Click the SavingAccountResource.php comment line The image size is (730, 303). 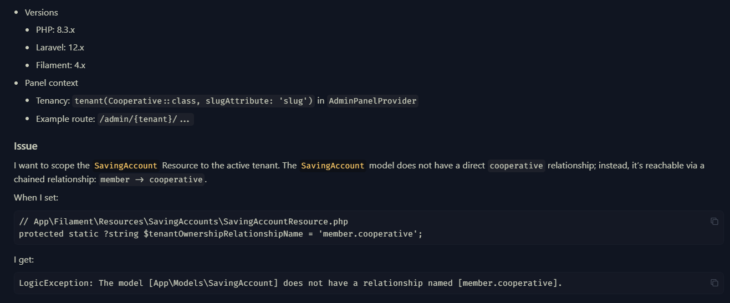click(x=183, y=222)
